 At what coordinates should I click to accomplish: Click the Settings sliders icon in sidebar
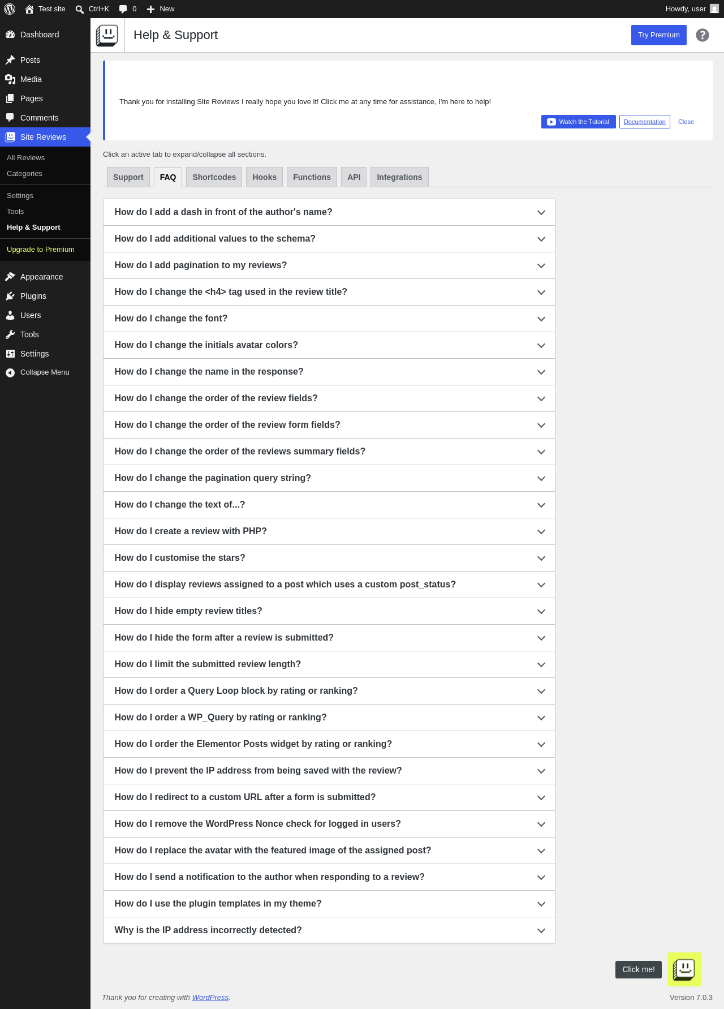click(x=10, y=354)
